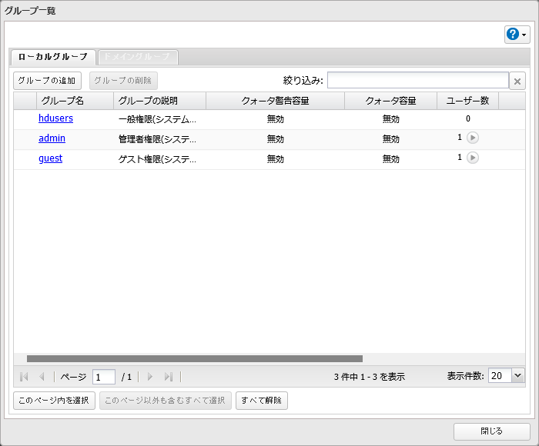
Task: Sort by グループの説明 column header
Action: coord(160,101)
